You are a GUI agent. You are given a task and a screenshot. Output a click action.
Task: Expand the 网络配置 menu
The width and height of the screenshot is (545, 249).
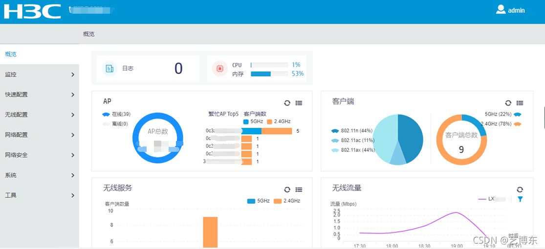coord(39,135)
